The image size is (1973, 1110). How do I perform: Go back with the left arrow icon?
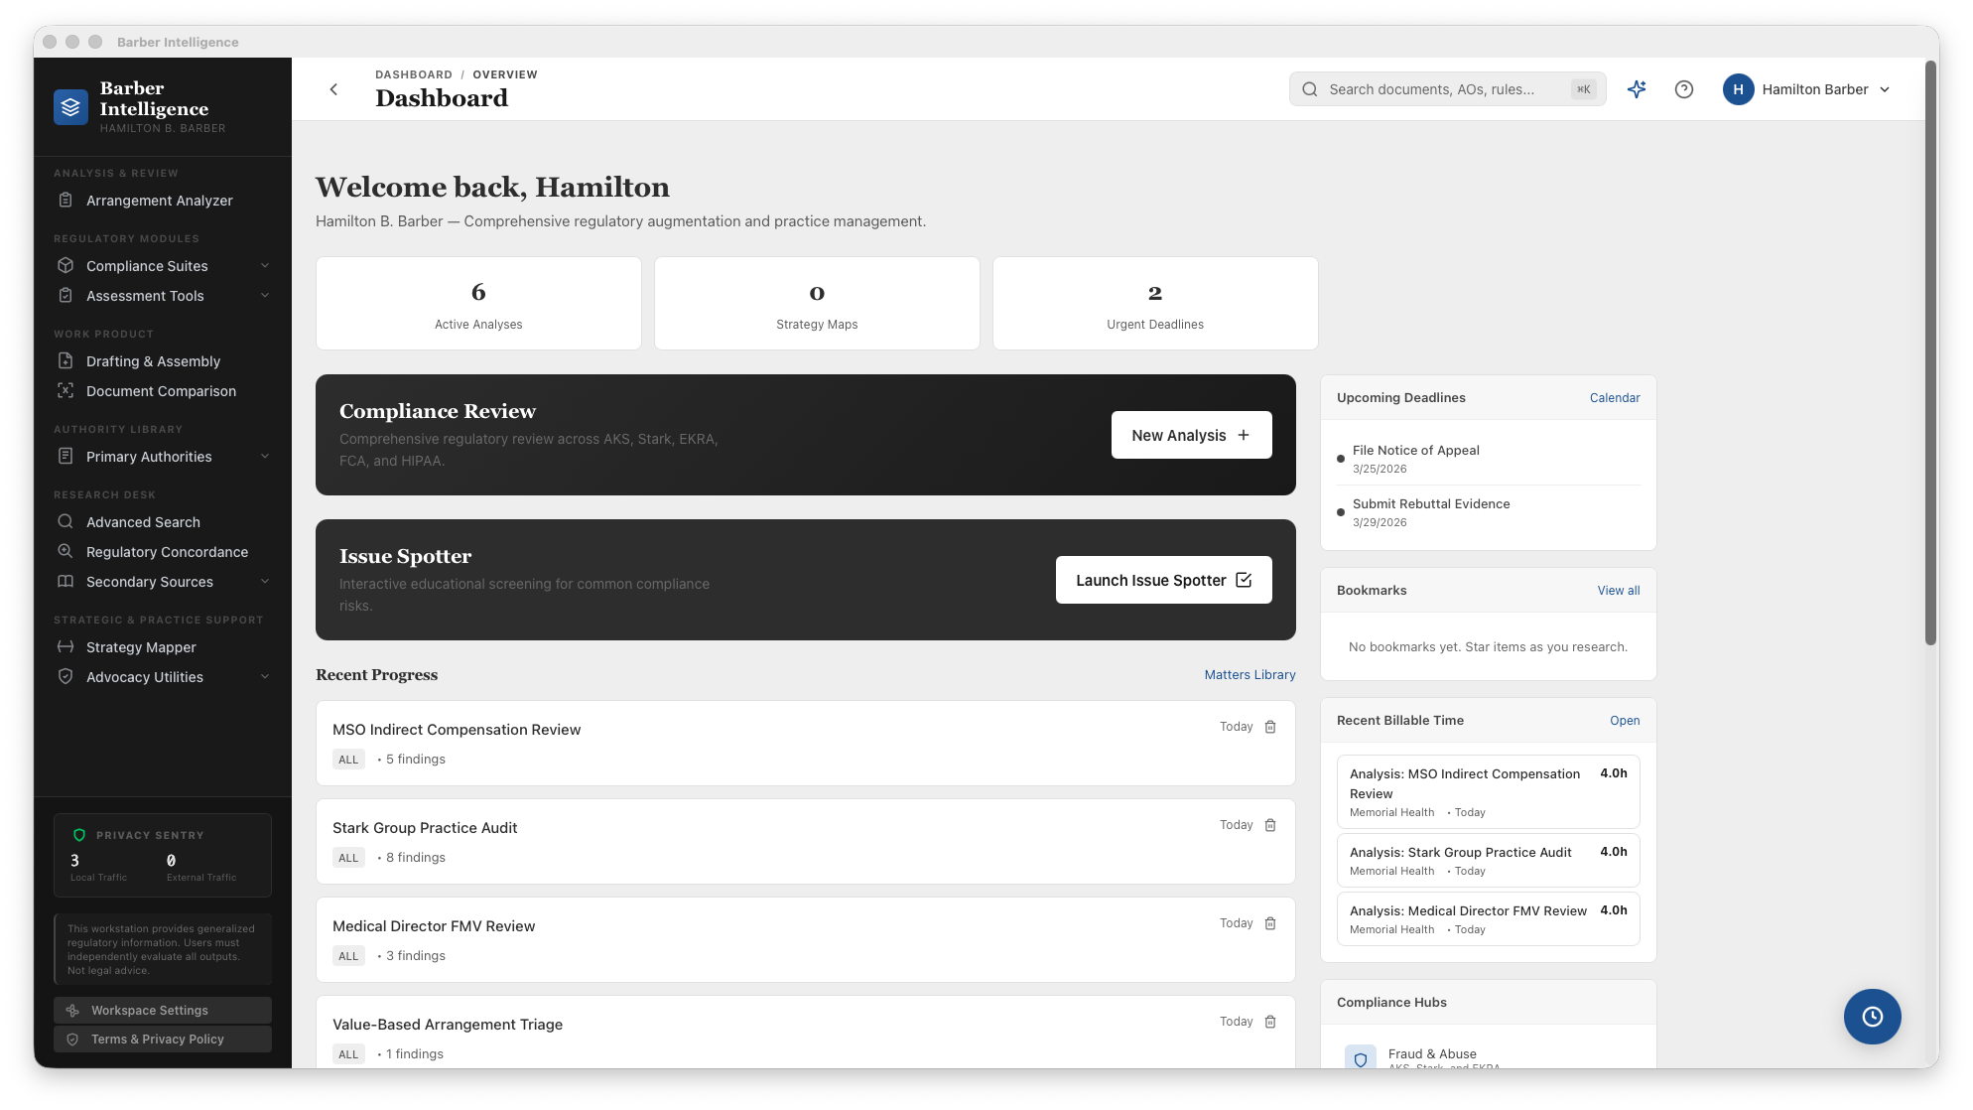pyautogui.click(x=333, y=89)
